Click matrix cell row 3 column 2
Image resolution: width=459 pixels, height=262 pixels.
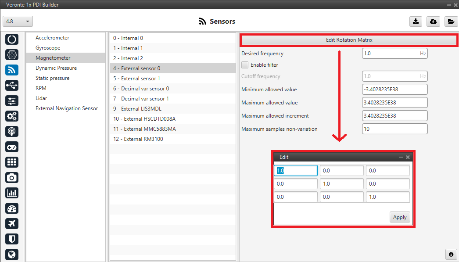point(341,197)
